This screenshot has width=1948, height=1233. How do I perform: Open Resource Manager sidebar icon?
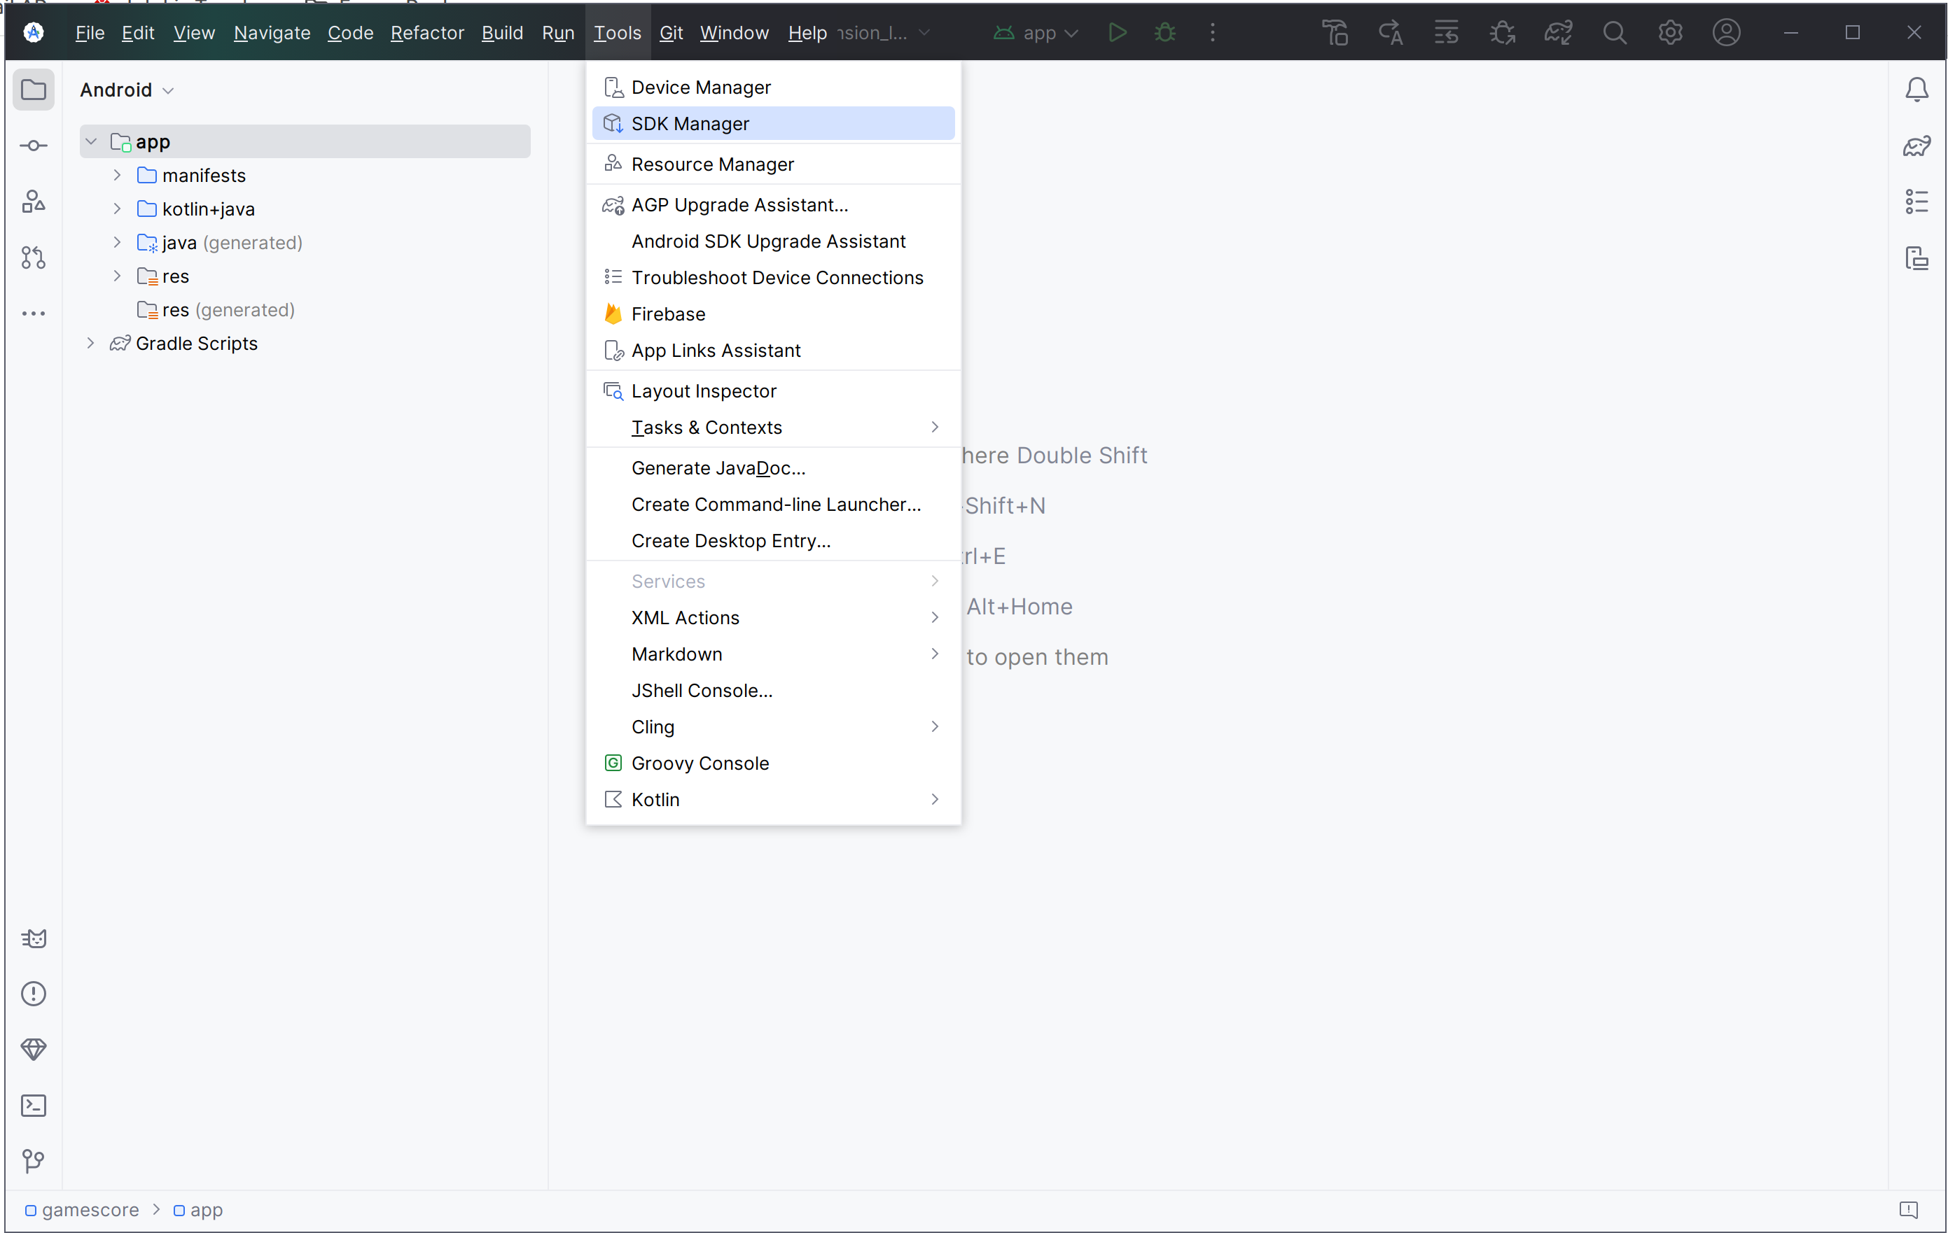(x=33, y=202)
